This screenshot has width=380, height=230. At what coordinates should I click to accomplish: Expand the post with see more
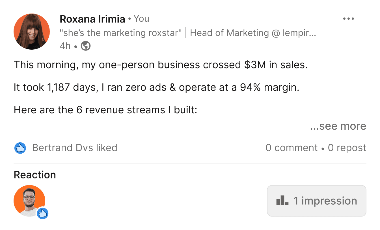click(x=338, y=126)
